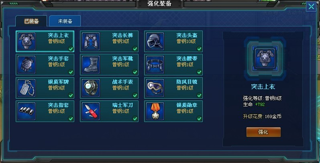The width and height of the screenshot is (320, 163).
Task: Choose the 突击军靴 boot icon
Action: point(91,65)
